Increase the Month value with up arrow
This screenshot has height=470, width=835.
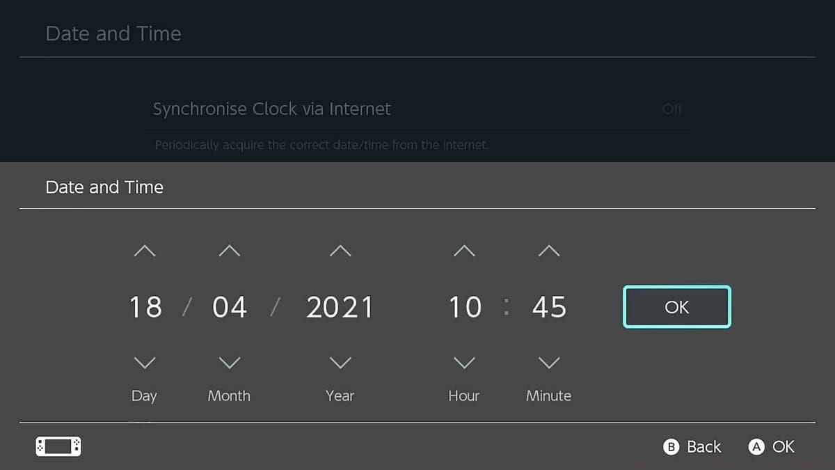pyautogui.click(x=229, y=251)
